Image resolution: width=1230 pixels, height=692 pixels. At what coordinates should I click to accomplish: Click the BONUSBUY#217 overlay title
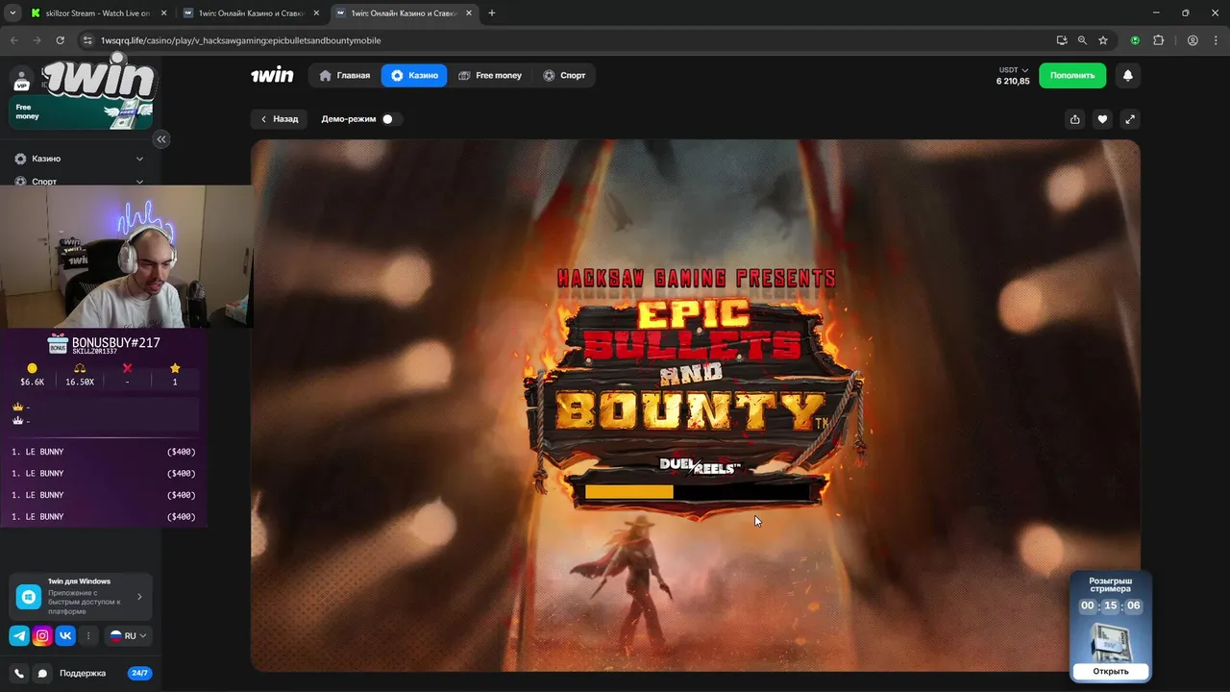click(x=116, y=342)
